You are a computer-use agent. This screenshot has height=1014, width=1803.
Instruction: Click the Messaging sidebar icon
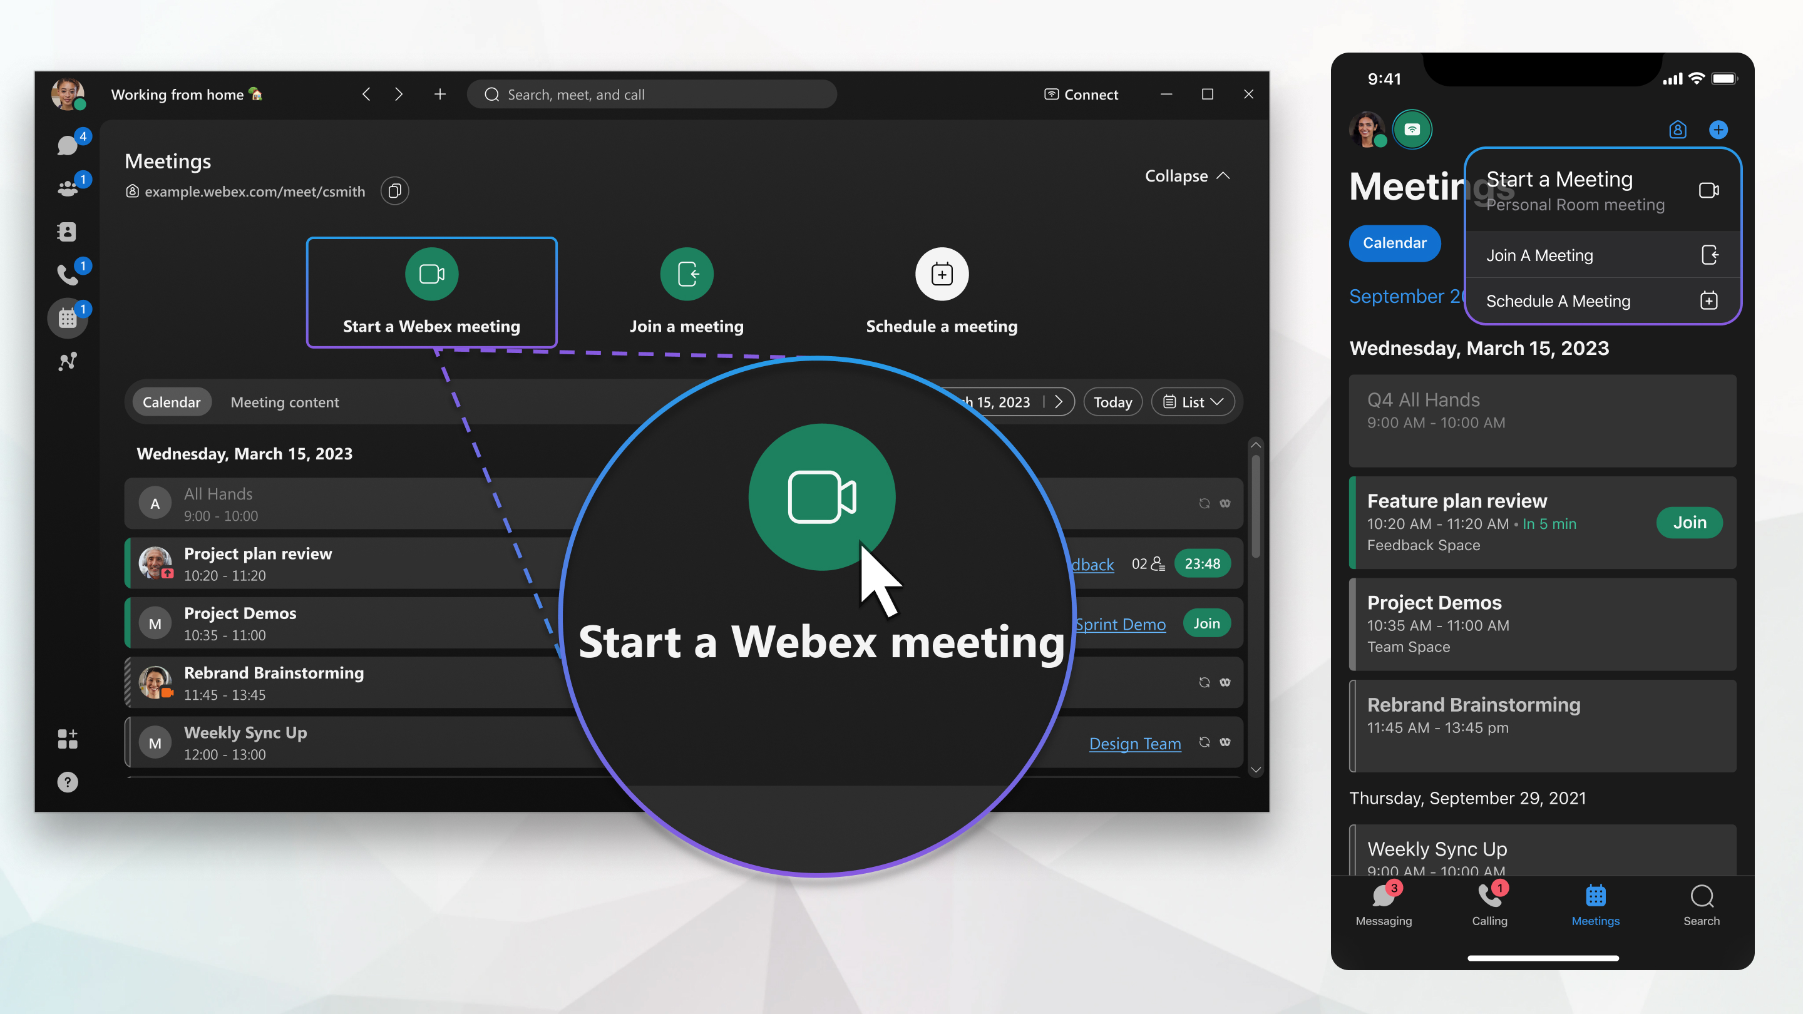click(67, 139)
